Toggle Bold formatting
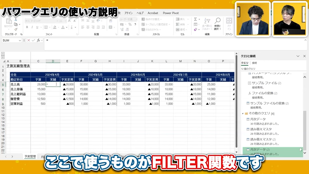Image resolution: width=309 pixels, height=174 pixels. pyautogui.click(x=27, y=27)
